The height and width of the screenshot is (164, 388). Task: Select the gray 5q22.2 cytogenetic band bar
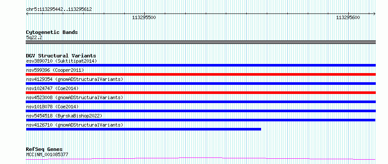[201, 42]
